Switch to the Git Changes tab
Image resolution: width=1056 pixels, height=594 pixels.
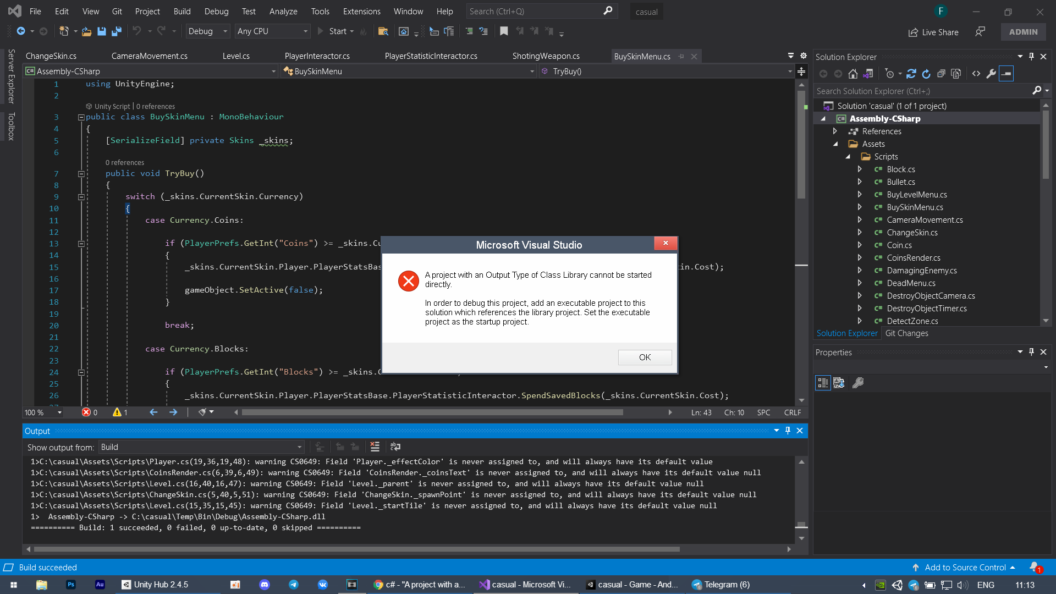pos(906,333)
